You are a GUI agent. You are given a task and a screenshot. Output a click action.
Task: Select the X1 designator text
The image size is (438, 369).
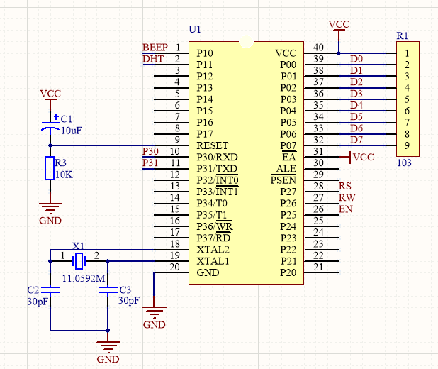pos(78,246)
